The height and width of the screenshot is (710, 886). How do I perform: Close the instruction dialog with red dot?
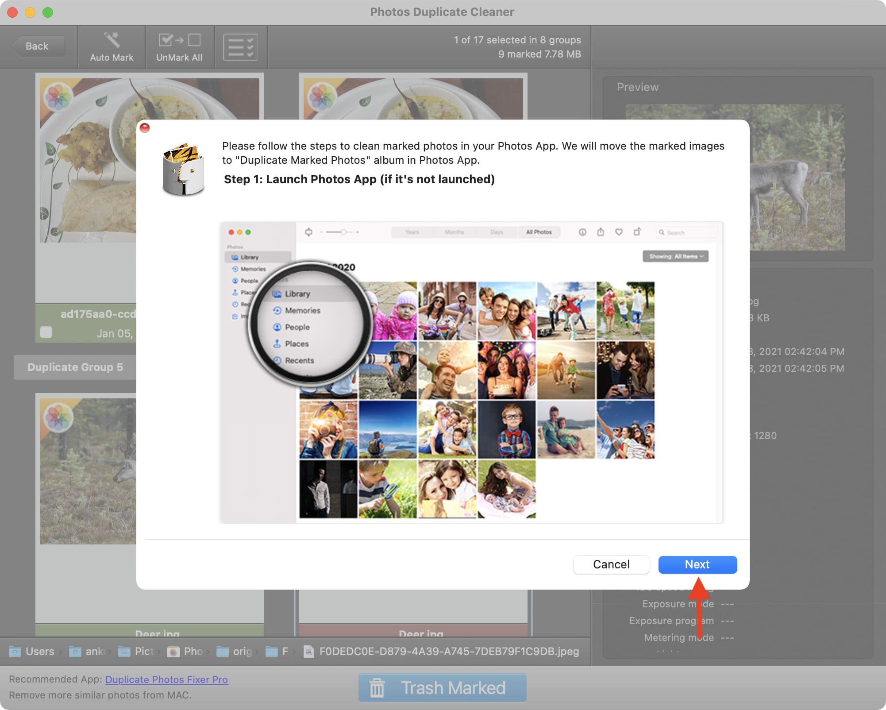tap(145, 128)
